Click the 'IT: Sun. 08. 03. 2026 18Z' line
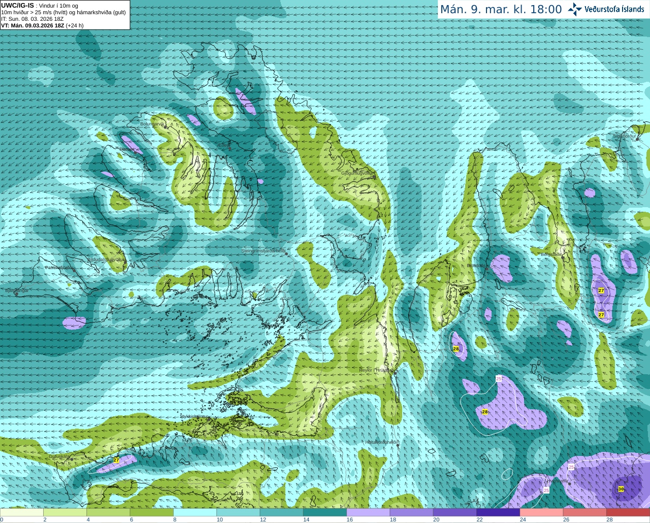The width and height of the screenshot is (650, 523). coord(32,19)
